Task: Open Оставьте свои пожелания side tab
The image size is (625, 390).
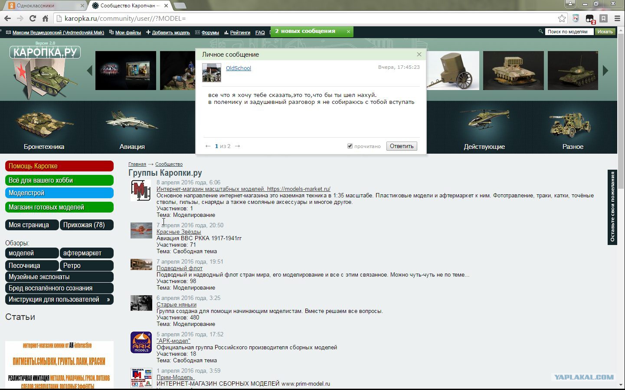Action: pos(612,207)
